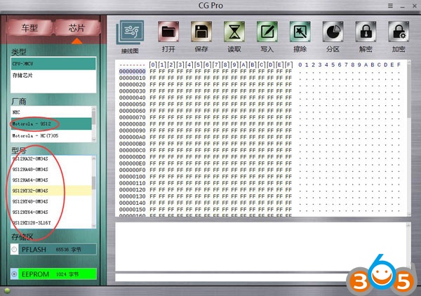Click the 打开 (Open) folder icon

click(x=168, y=32)
